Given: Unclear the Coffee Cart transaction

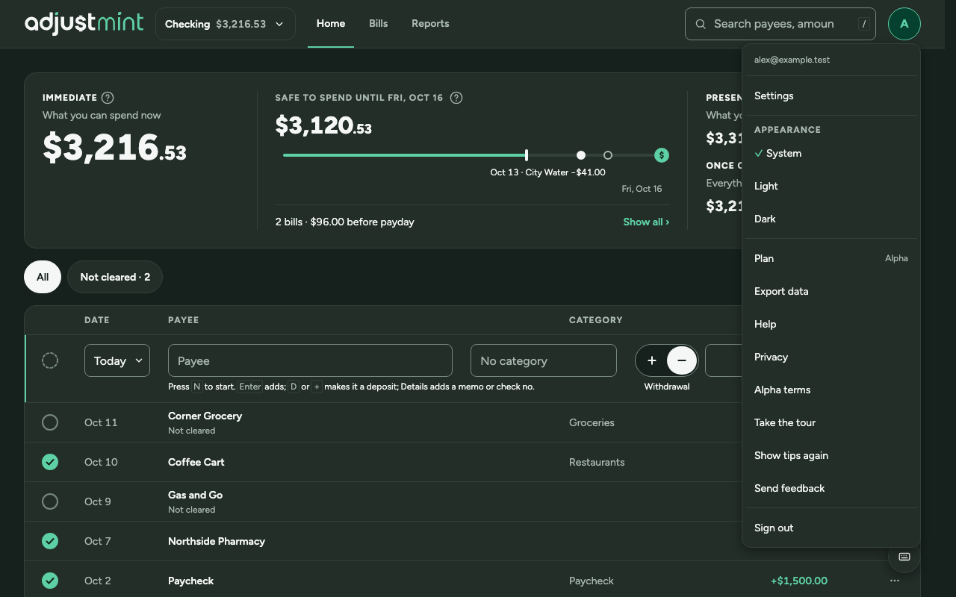Looking at the screenshot, I should click(50, 462).
